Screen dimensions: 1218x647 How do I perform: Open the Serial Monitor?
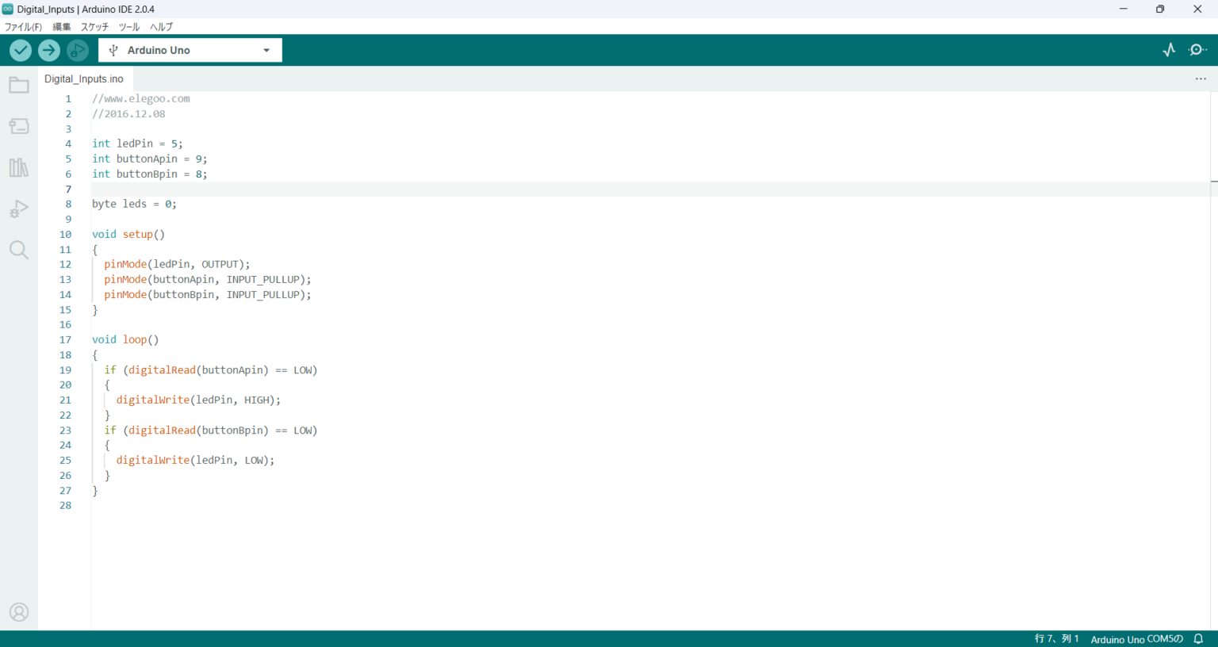[1197, 50]
